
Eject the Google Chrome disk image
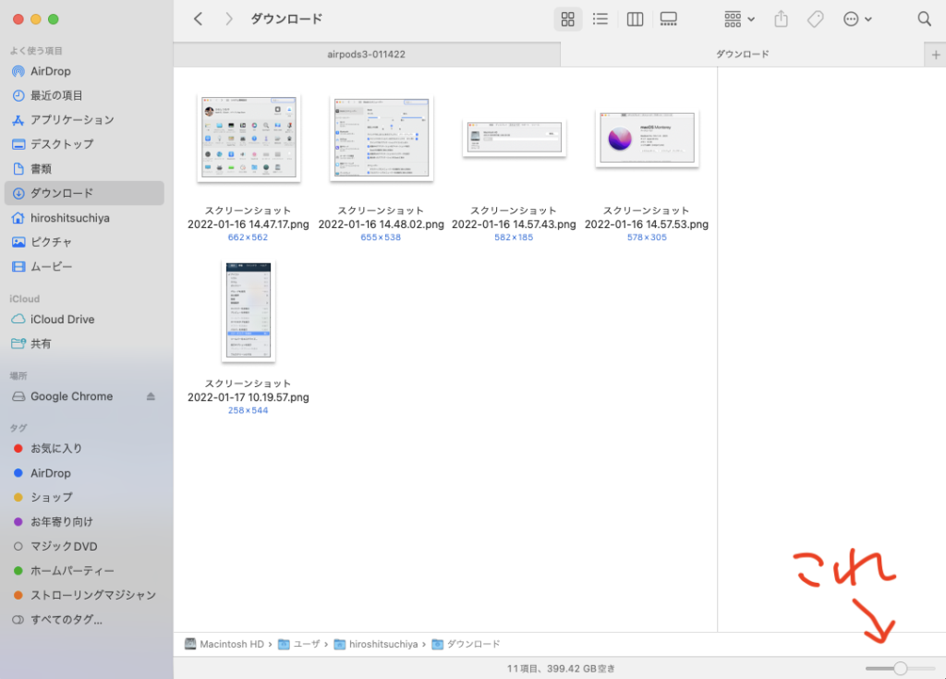click(151, 395)
